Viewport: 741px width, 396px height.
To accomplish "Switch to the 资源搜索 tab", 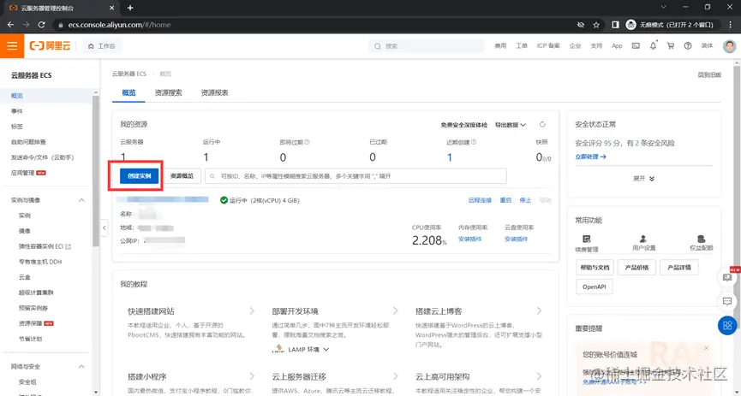I will point(168,92).
